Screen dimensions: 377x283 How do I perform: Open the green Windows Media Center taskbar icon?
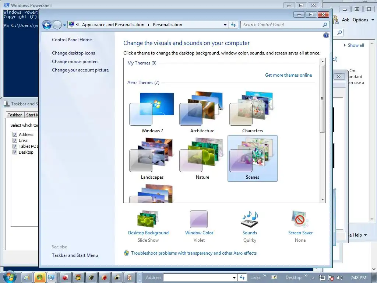[x=39, y=277]
